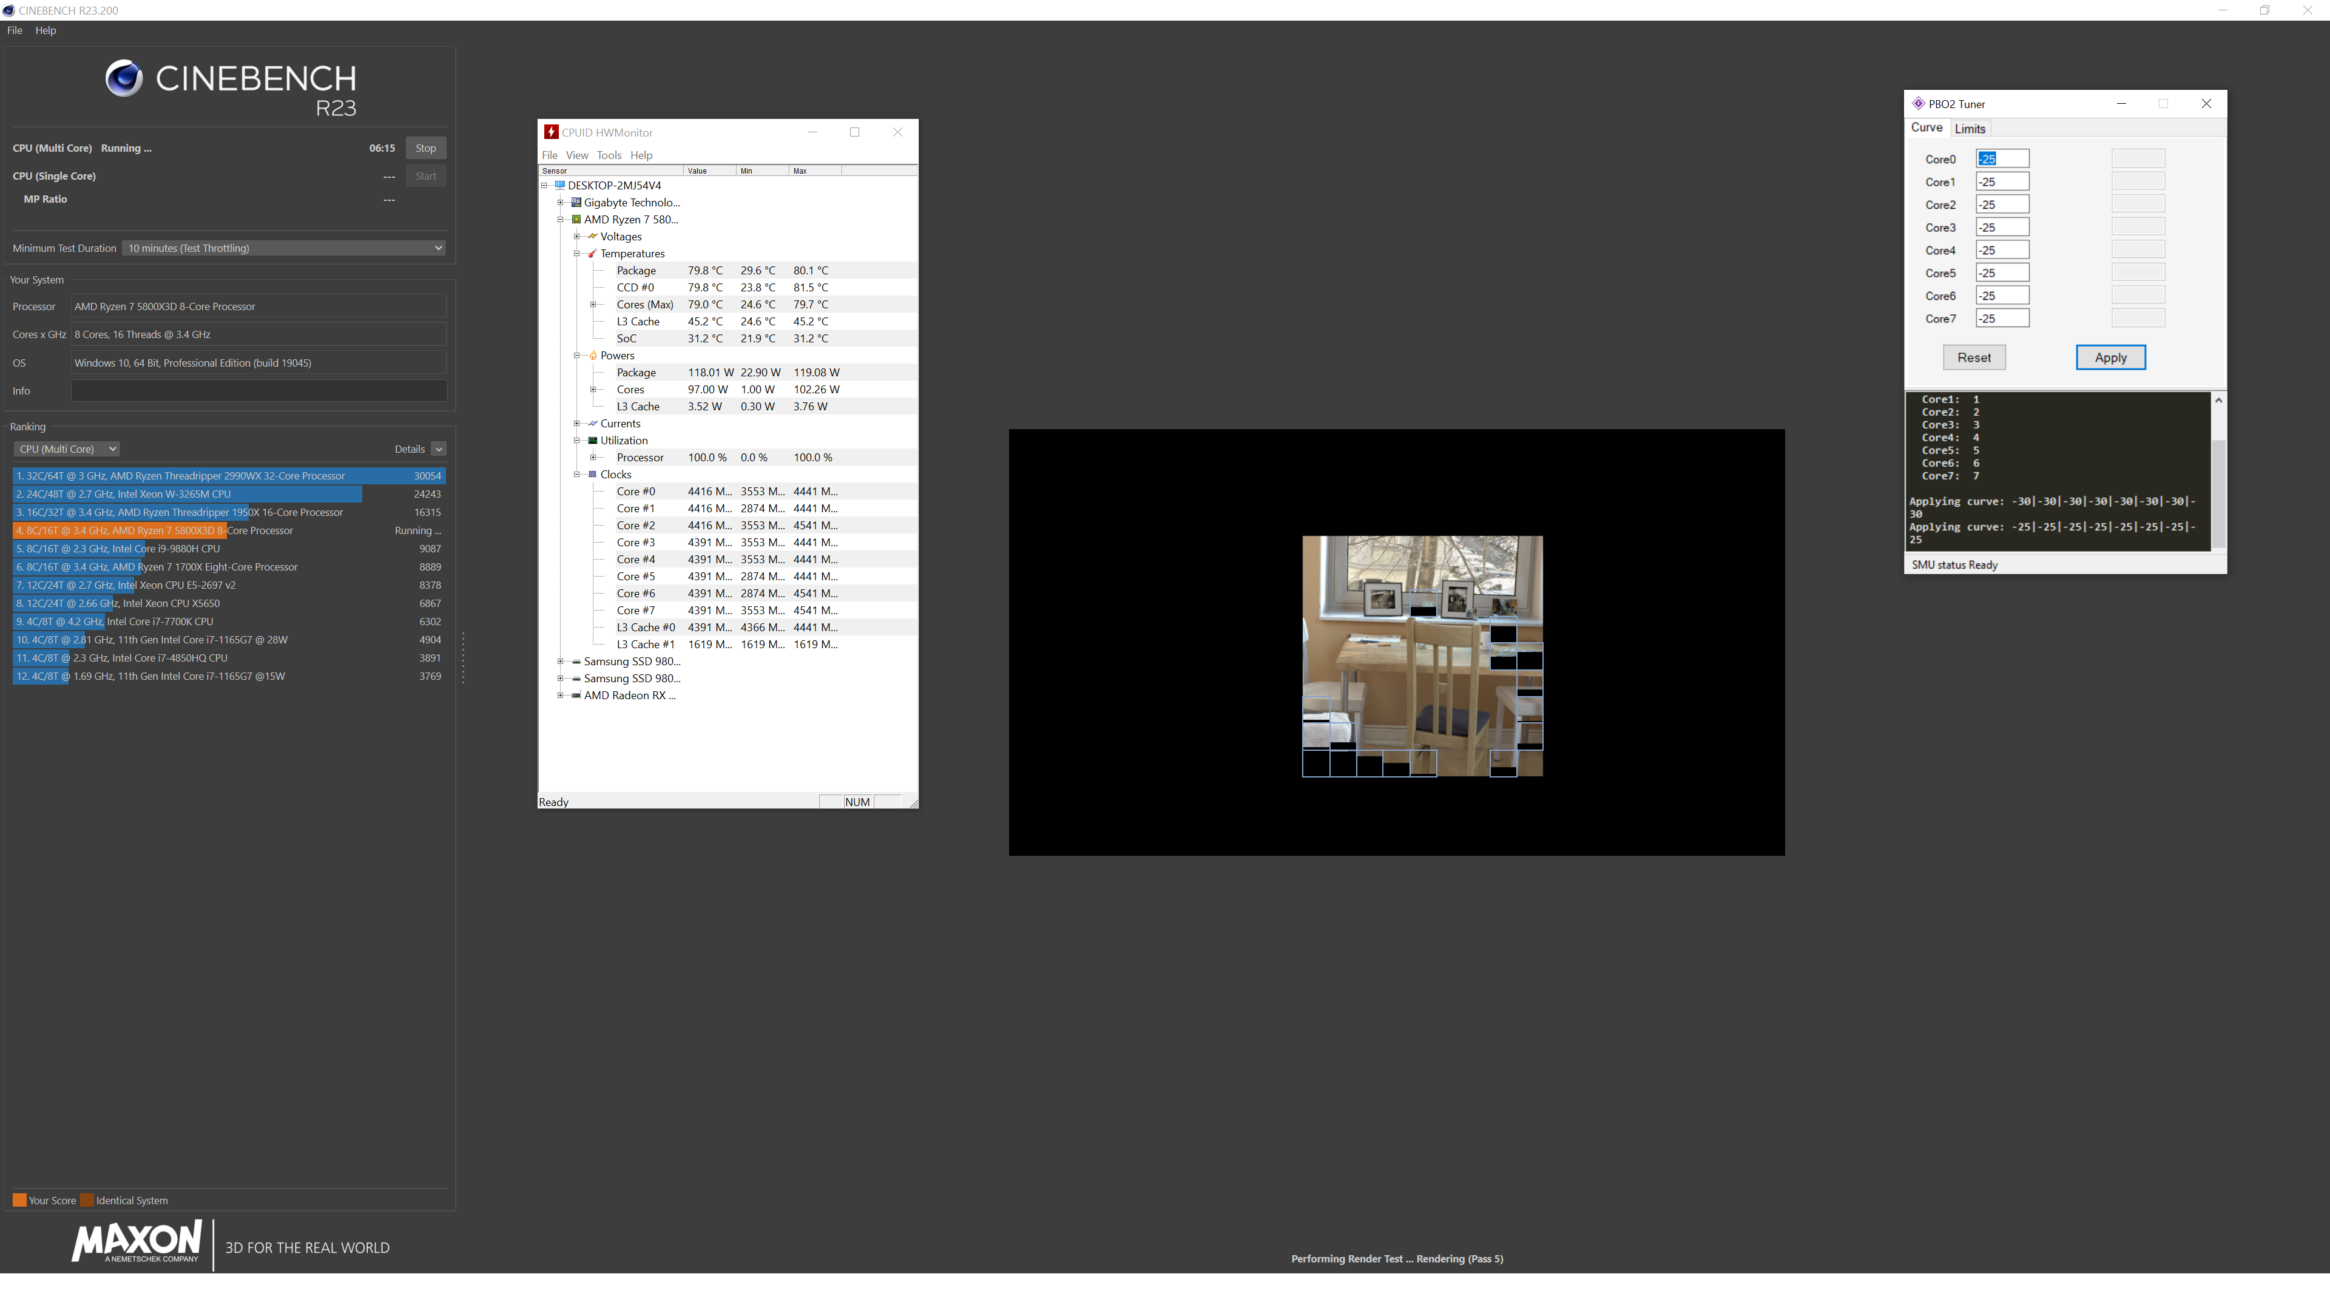Image resolution: width=2330 pixels, height=1311 pixels.
Task: Open Minimum Test Duration dropdown
Action: point(284,248)
